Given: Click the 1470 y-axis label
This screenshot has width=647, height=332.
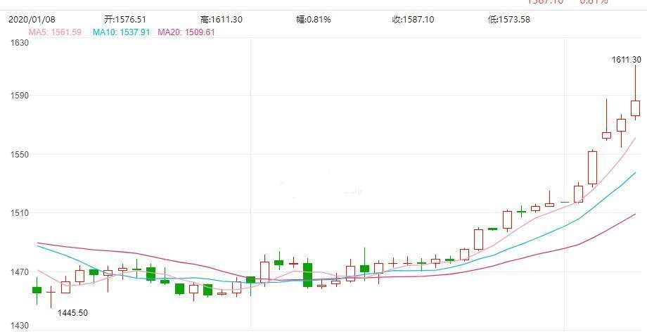Looking at the screenshot, I should (x=20, y=272).
